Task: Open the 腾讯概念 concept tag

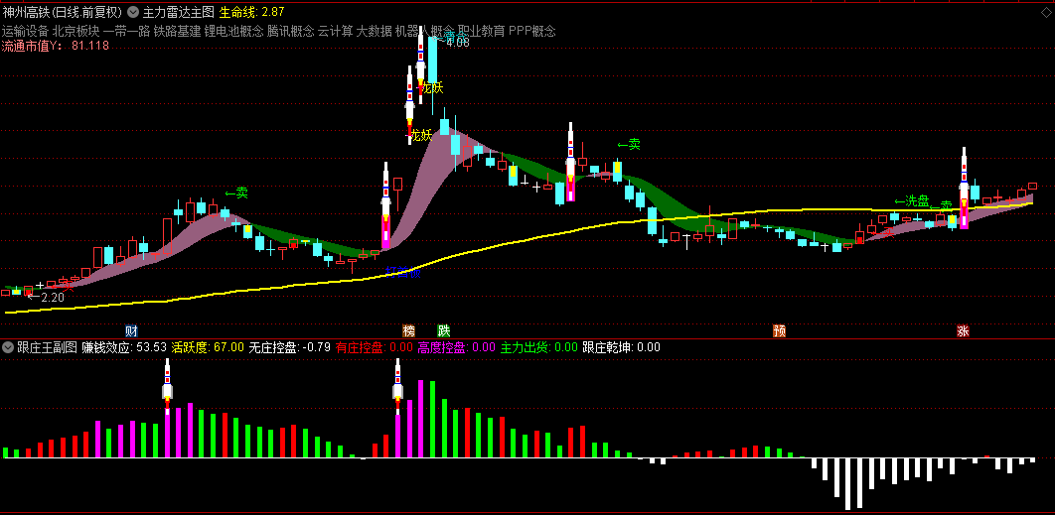Action: [291, 30]
